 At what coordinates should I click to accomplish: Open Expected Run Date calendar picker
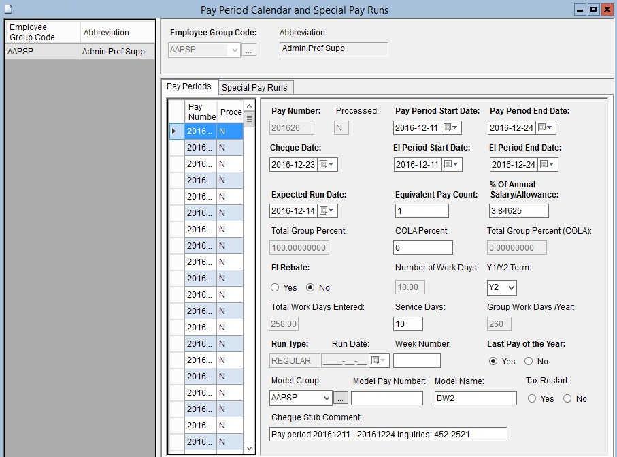pos(328,211)
